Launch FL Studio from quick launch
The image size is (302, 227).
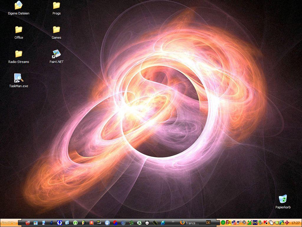coord(83,223)
